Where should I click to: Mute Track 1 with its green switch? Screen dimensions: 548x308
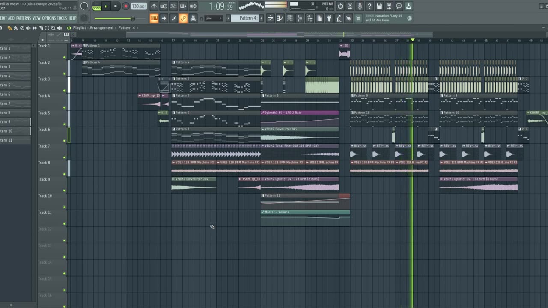[x=64, y=57]
